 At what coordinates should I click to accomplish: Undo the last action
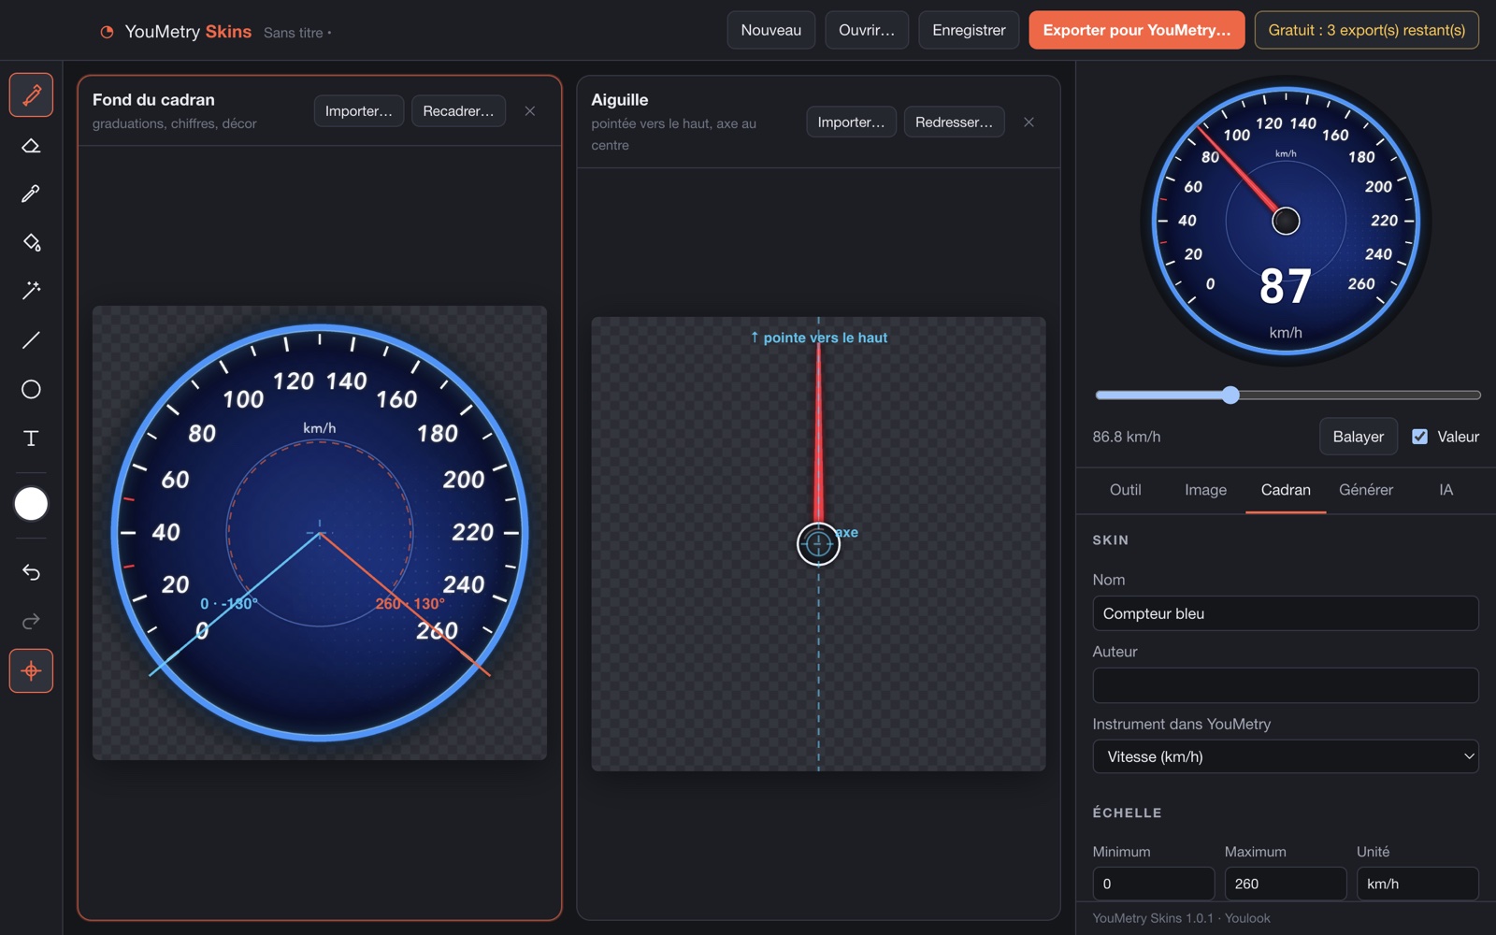[31, 572]
